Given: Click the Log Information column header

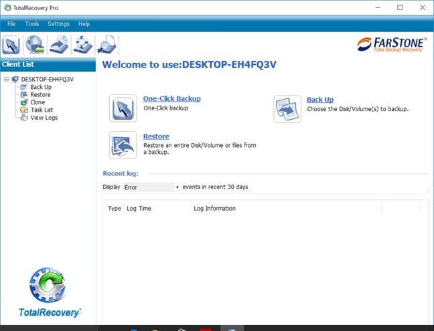Looking at the screenshot, I should [214, 209].
